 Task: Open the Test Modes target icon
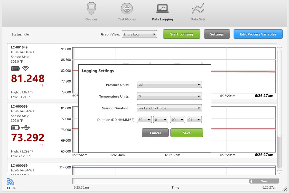point(127,9)
